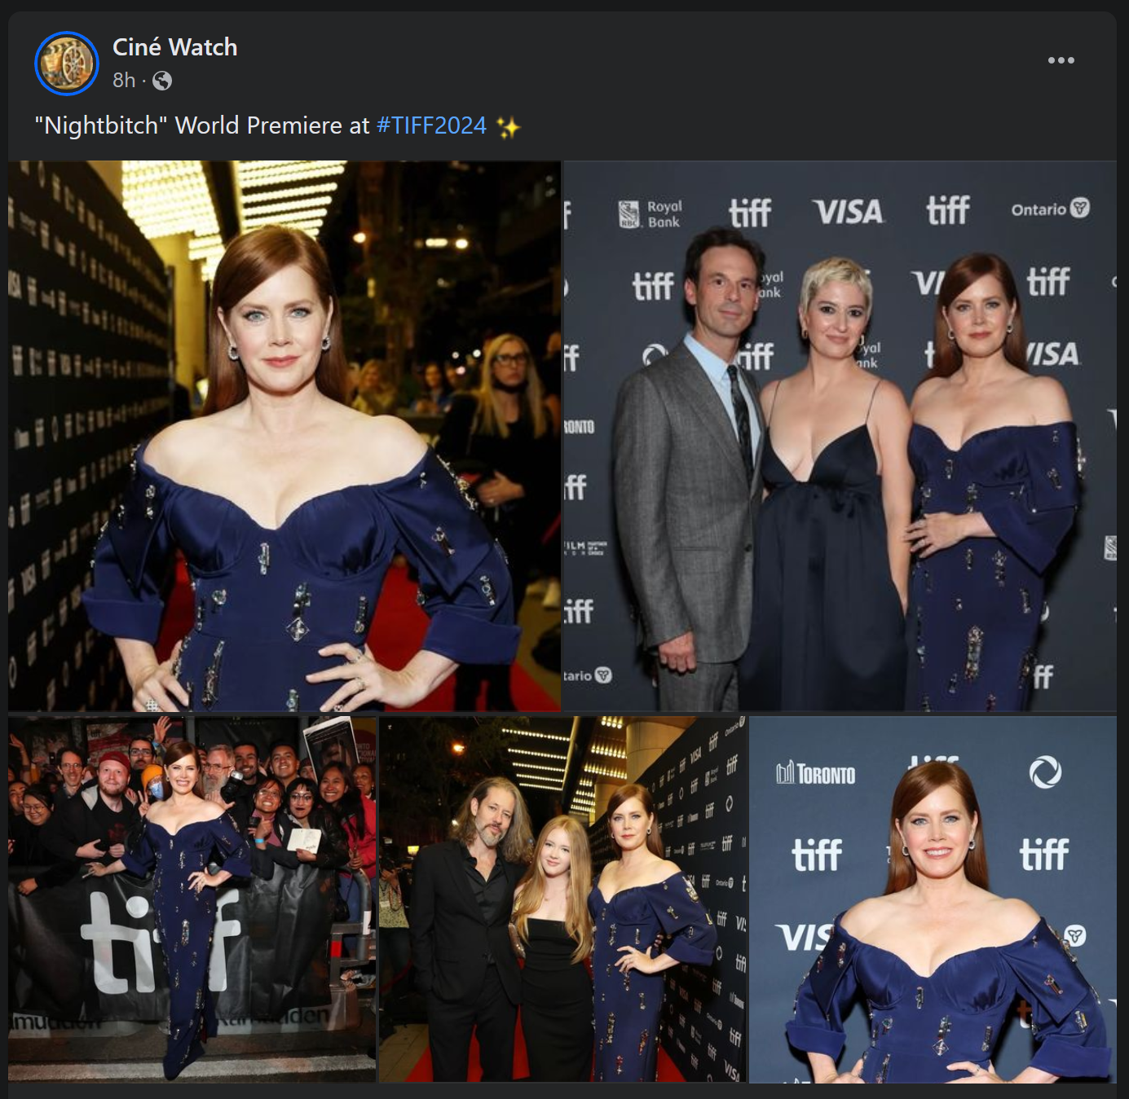Screen dimensions: 1129x1099
Task: Click the VISA logo in the top-right photo
Action: 848,212
